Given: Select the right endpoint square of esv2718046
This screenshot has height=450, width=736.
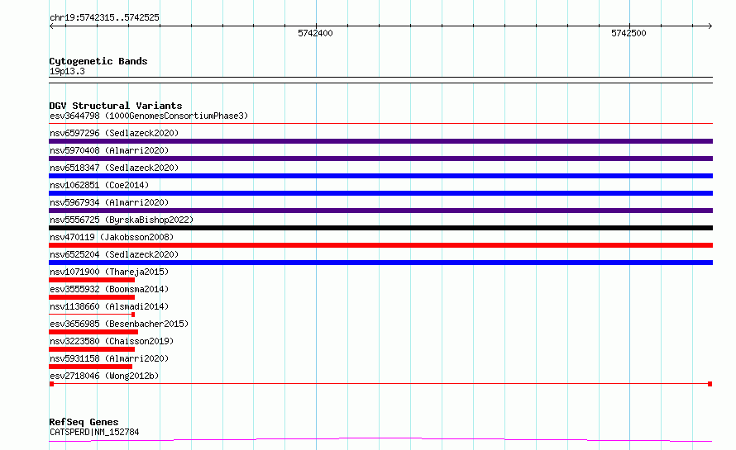Looking at the screenshot, I should click(x=710, y=384).
